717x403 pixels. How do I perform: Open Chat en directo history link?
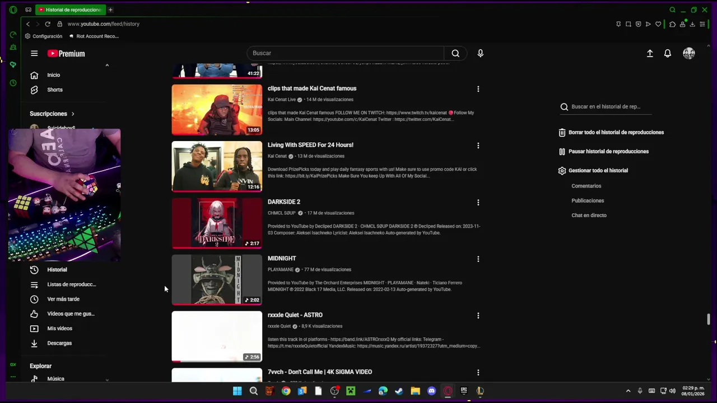[x=589, y=215]
